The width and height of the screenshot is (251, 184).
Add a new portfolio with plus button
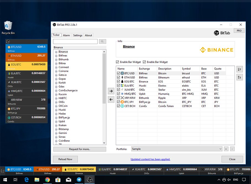click(x=226, y=149)
